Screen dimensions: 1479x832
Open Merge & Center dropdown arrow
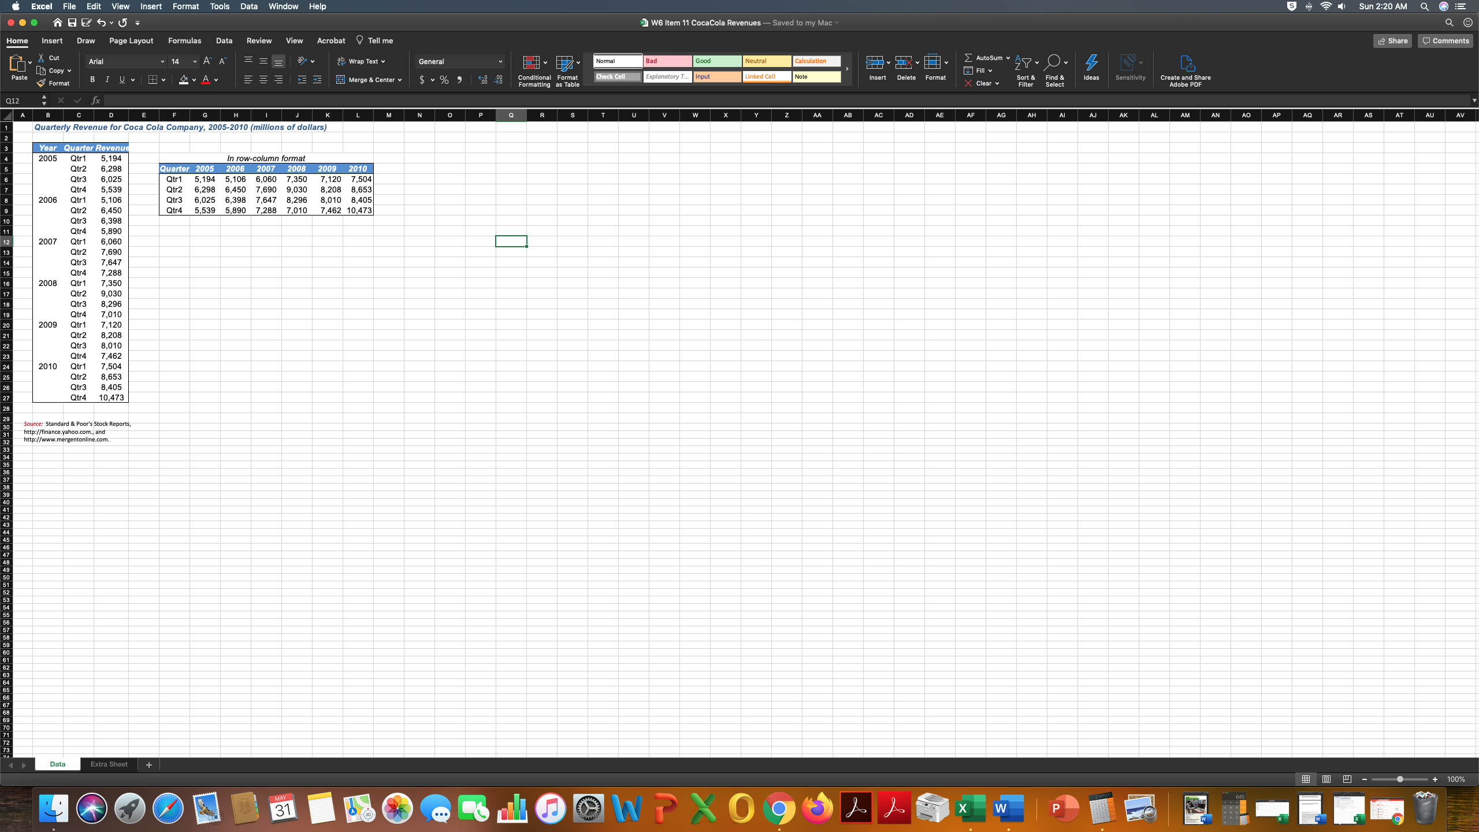point(400,80)
